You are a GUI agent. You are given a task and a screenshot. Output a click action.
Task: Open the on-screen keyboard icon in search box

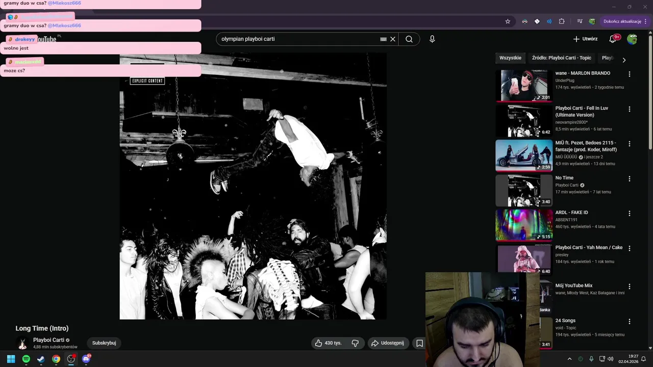[x=383, y=39]
